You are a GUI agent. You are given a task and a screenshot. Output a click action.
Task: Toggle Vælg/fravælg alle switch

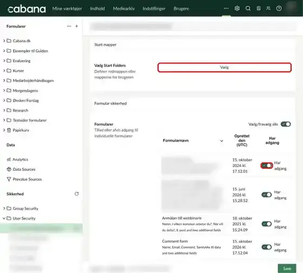(286, 124)
